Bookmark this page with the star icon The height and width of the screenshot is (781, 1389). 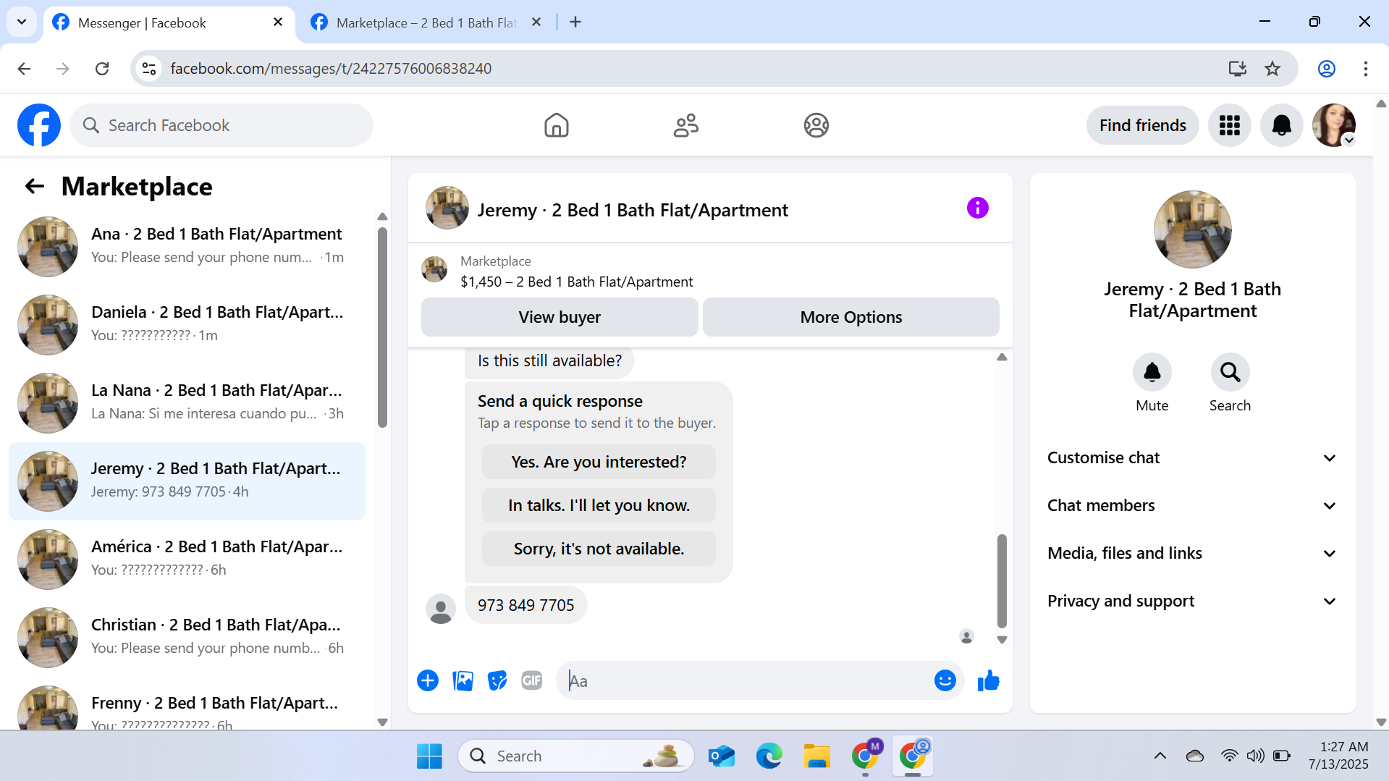[1272, 69]
